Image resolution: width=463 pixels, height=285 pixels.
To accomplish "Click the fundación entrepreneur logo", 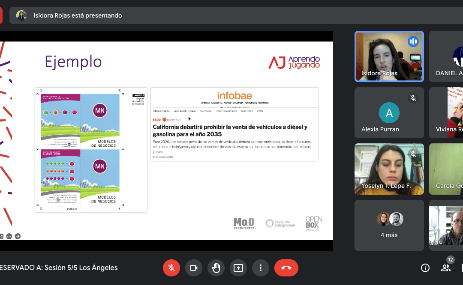I will [280, 223].
